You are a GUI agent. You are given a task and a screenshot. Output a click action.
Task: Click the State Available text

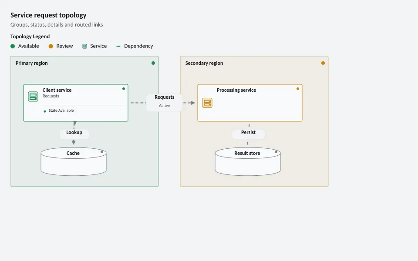(x=61, y=110)
